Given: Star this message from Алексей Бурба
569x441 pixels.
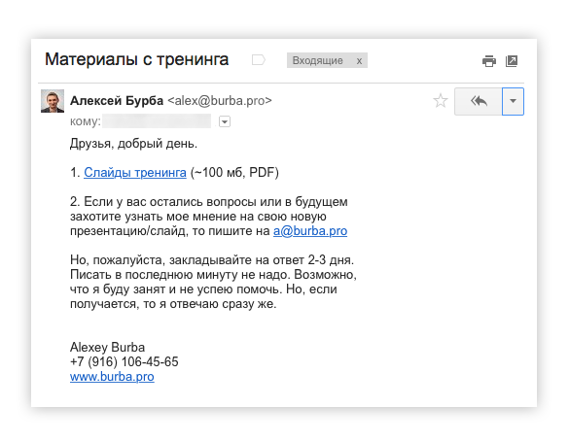Looking at the screenshot, I should (x=441, y=101).
